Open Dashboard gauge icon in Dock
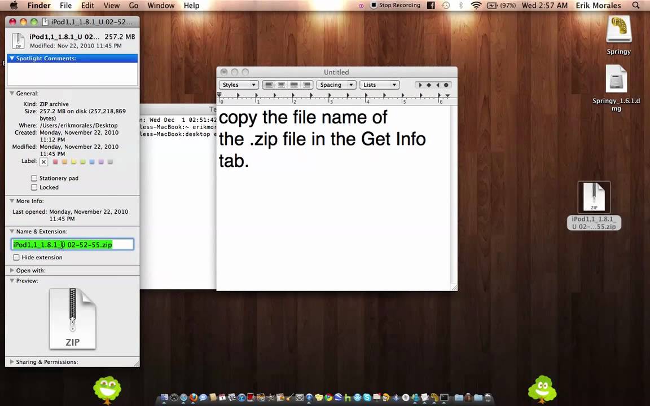650x406 pixels. [174, 398]
